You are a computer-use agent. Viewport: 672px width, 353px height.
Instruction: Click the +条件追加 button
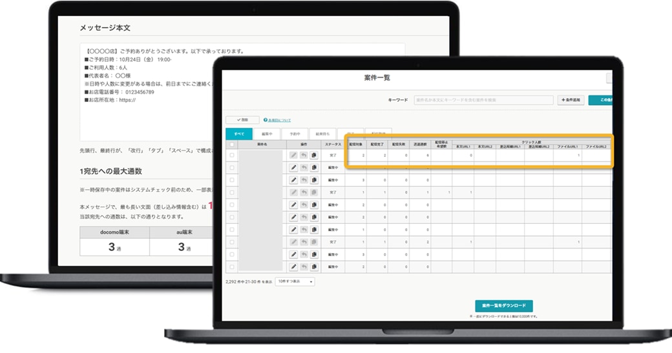click(571, 100)
